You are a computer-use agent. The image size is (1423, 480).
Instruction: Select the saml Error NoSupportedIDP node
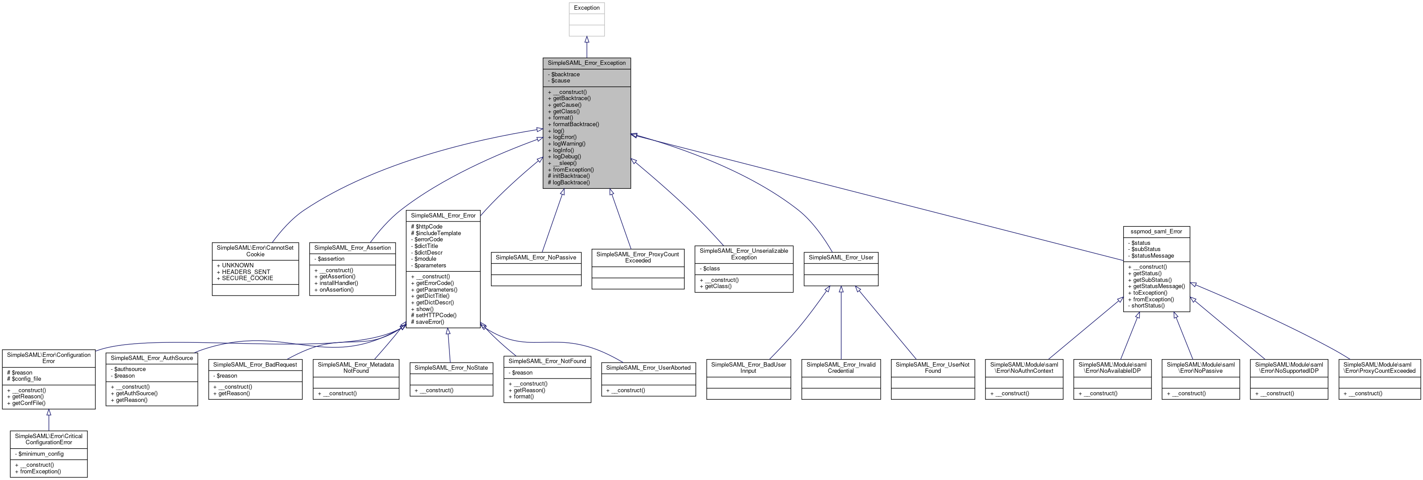click(1289, 379)
